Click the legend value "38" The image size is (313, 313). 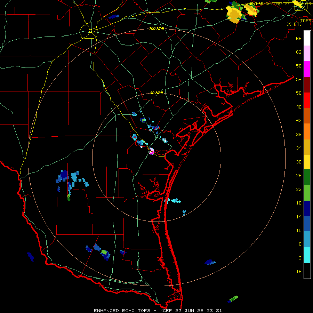click(x=299, y=134)
